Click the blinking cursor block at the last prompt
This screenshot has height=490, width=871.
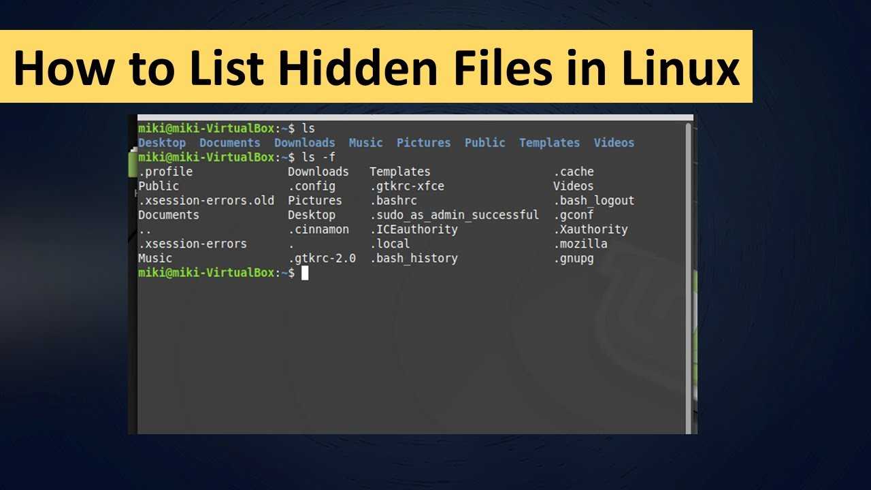pyautogui.click(x=305, y=273)
